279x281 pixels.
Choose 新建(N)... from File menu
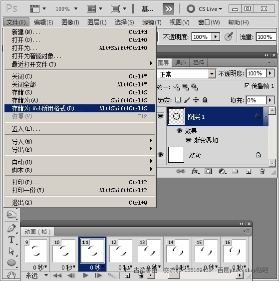[x=80, y=32]
